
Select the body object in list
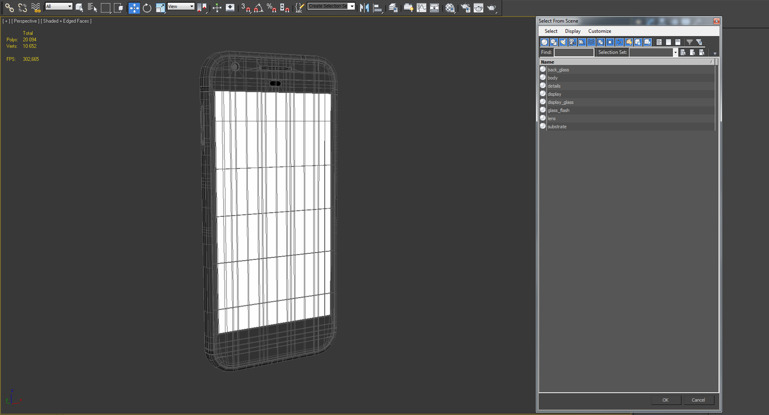point(627,78)
